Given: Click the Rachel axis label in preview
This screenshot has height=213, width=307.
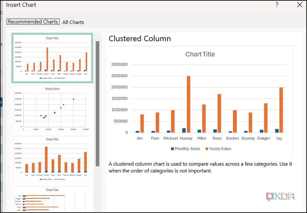Looking at the screenshot, I should point(233,138).
